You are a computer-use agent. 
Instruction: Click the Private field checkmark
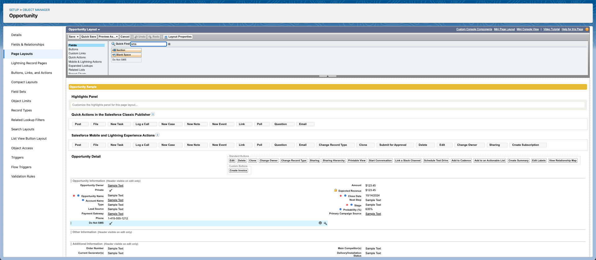click(x=111, y=190)
